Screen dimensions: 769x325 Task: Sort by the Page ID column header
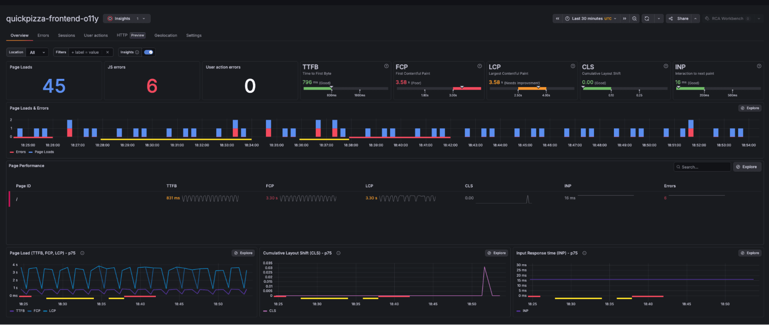click(23, 186)
